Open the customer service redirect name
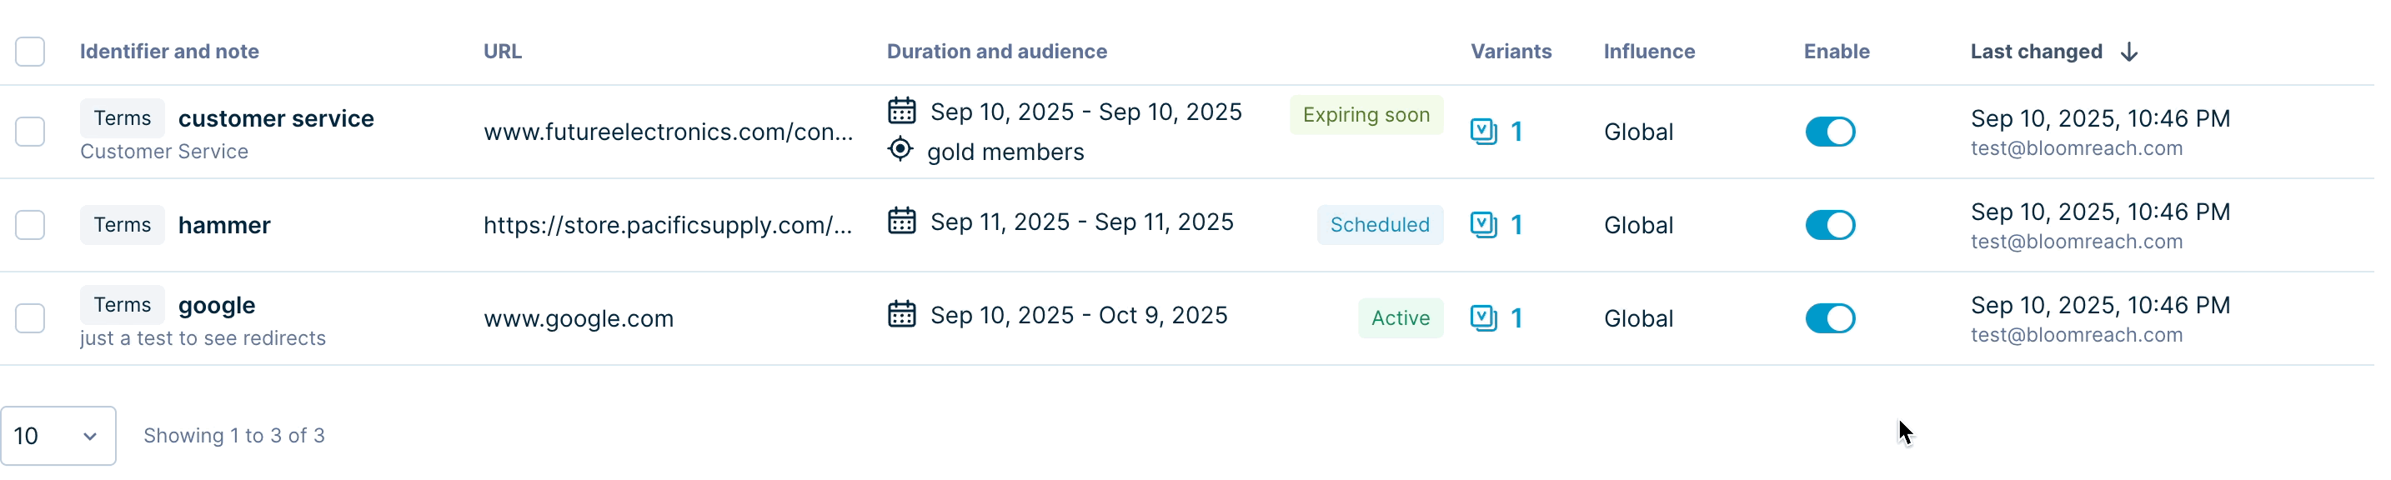Screen dimensions: 2391x480 (x=276, y=119)
